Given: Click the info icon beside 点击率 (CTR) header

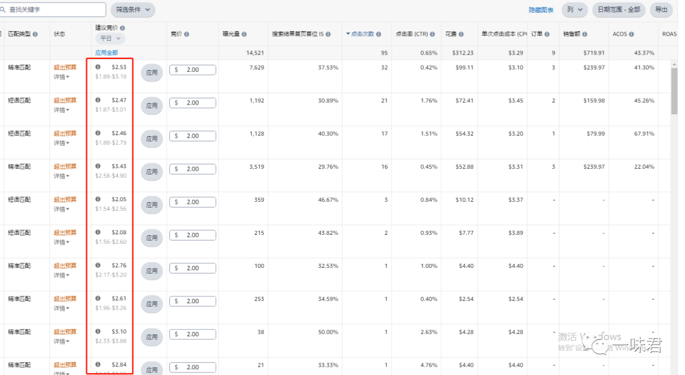Looking at the screenshot, I should 431,35.
